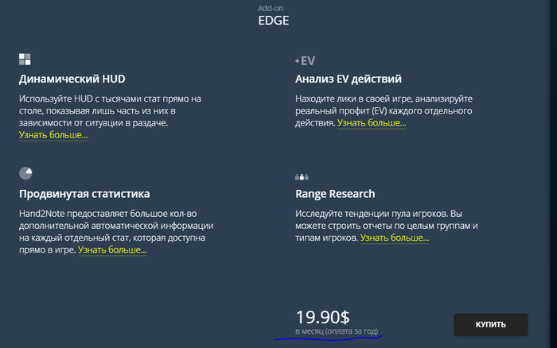The width and height of the screenshot is (557, 348).
Task: Open Узнать больше under Динамический HUD
Action: (x=53, y=135)
